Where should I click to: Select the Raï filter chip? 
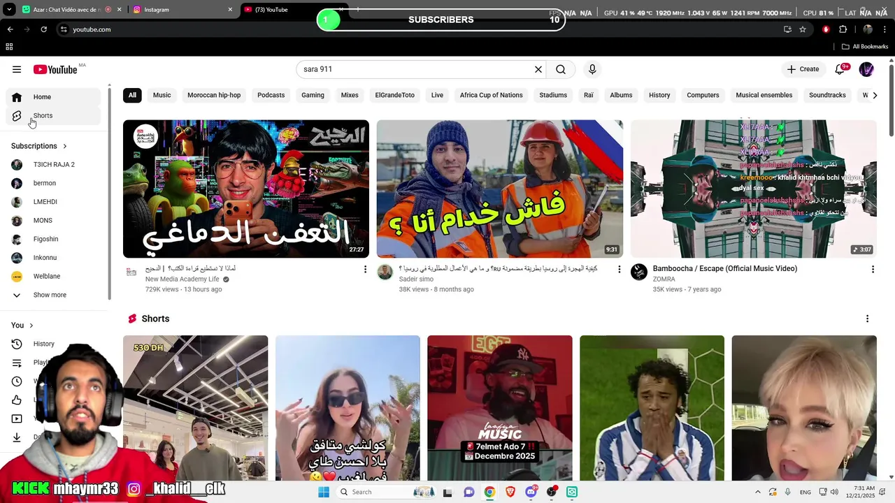(x=589, y=95)
